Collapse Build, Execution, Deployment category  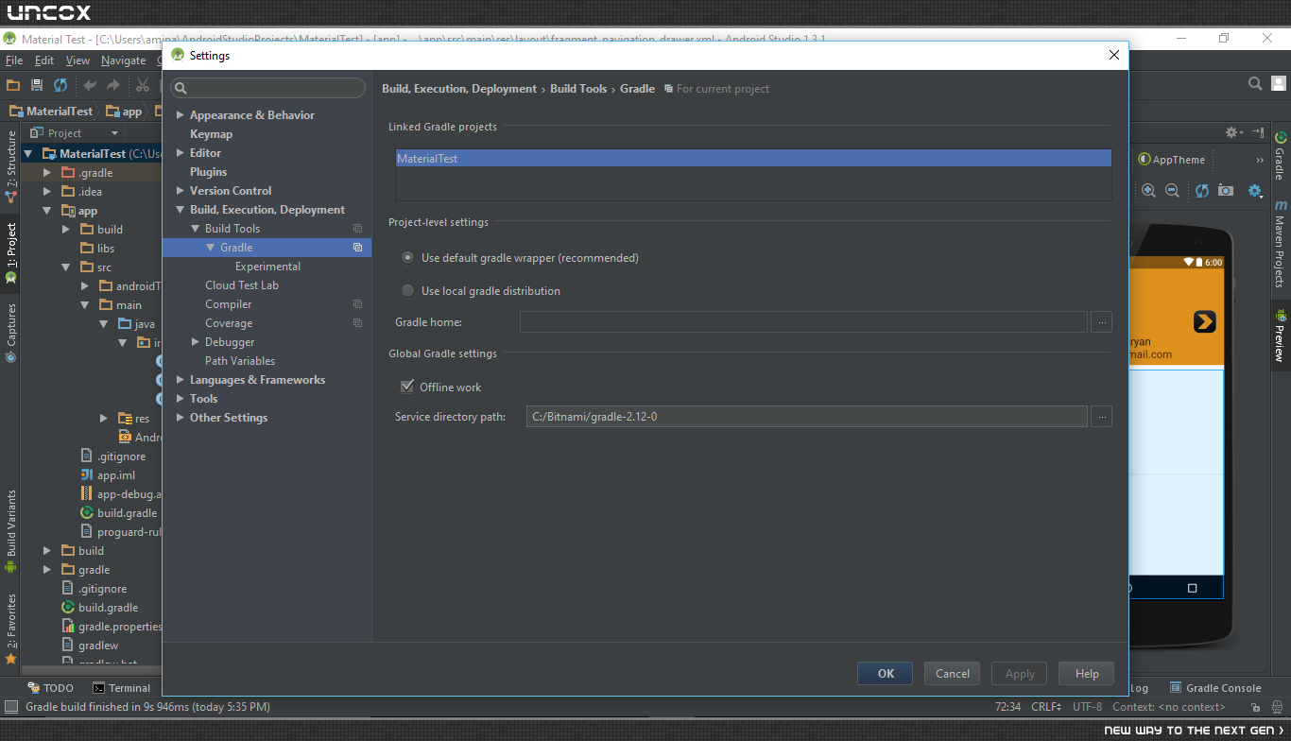click(181, 210)
